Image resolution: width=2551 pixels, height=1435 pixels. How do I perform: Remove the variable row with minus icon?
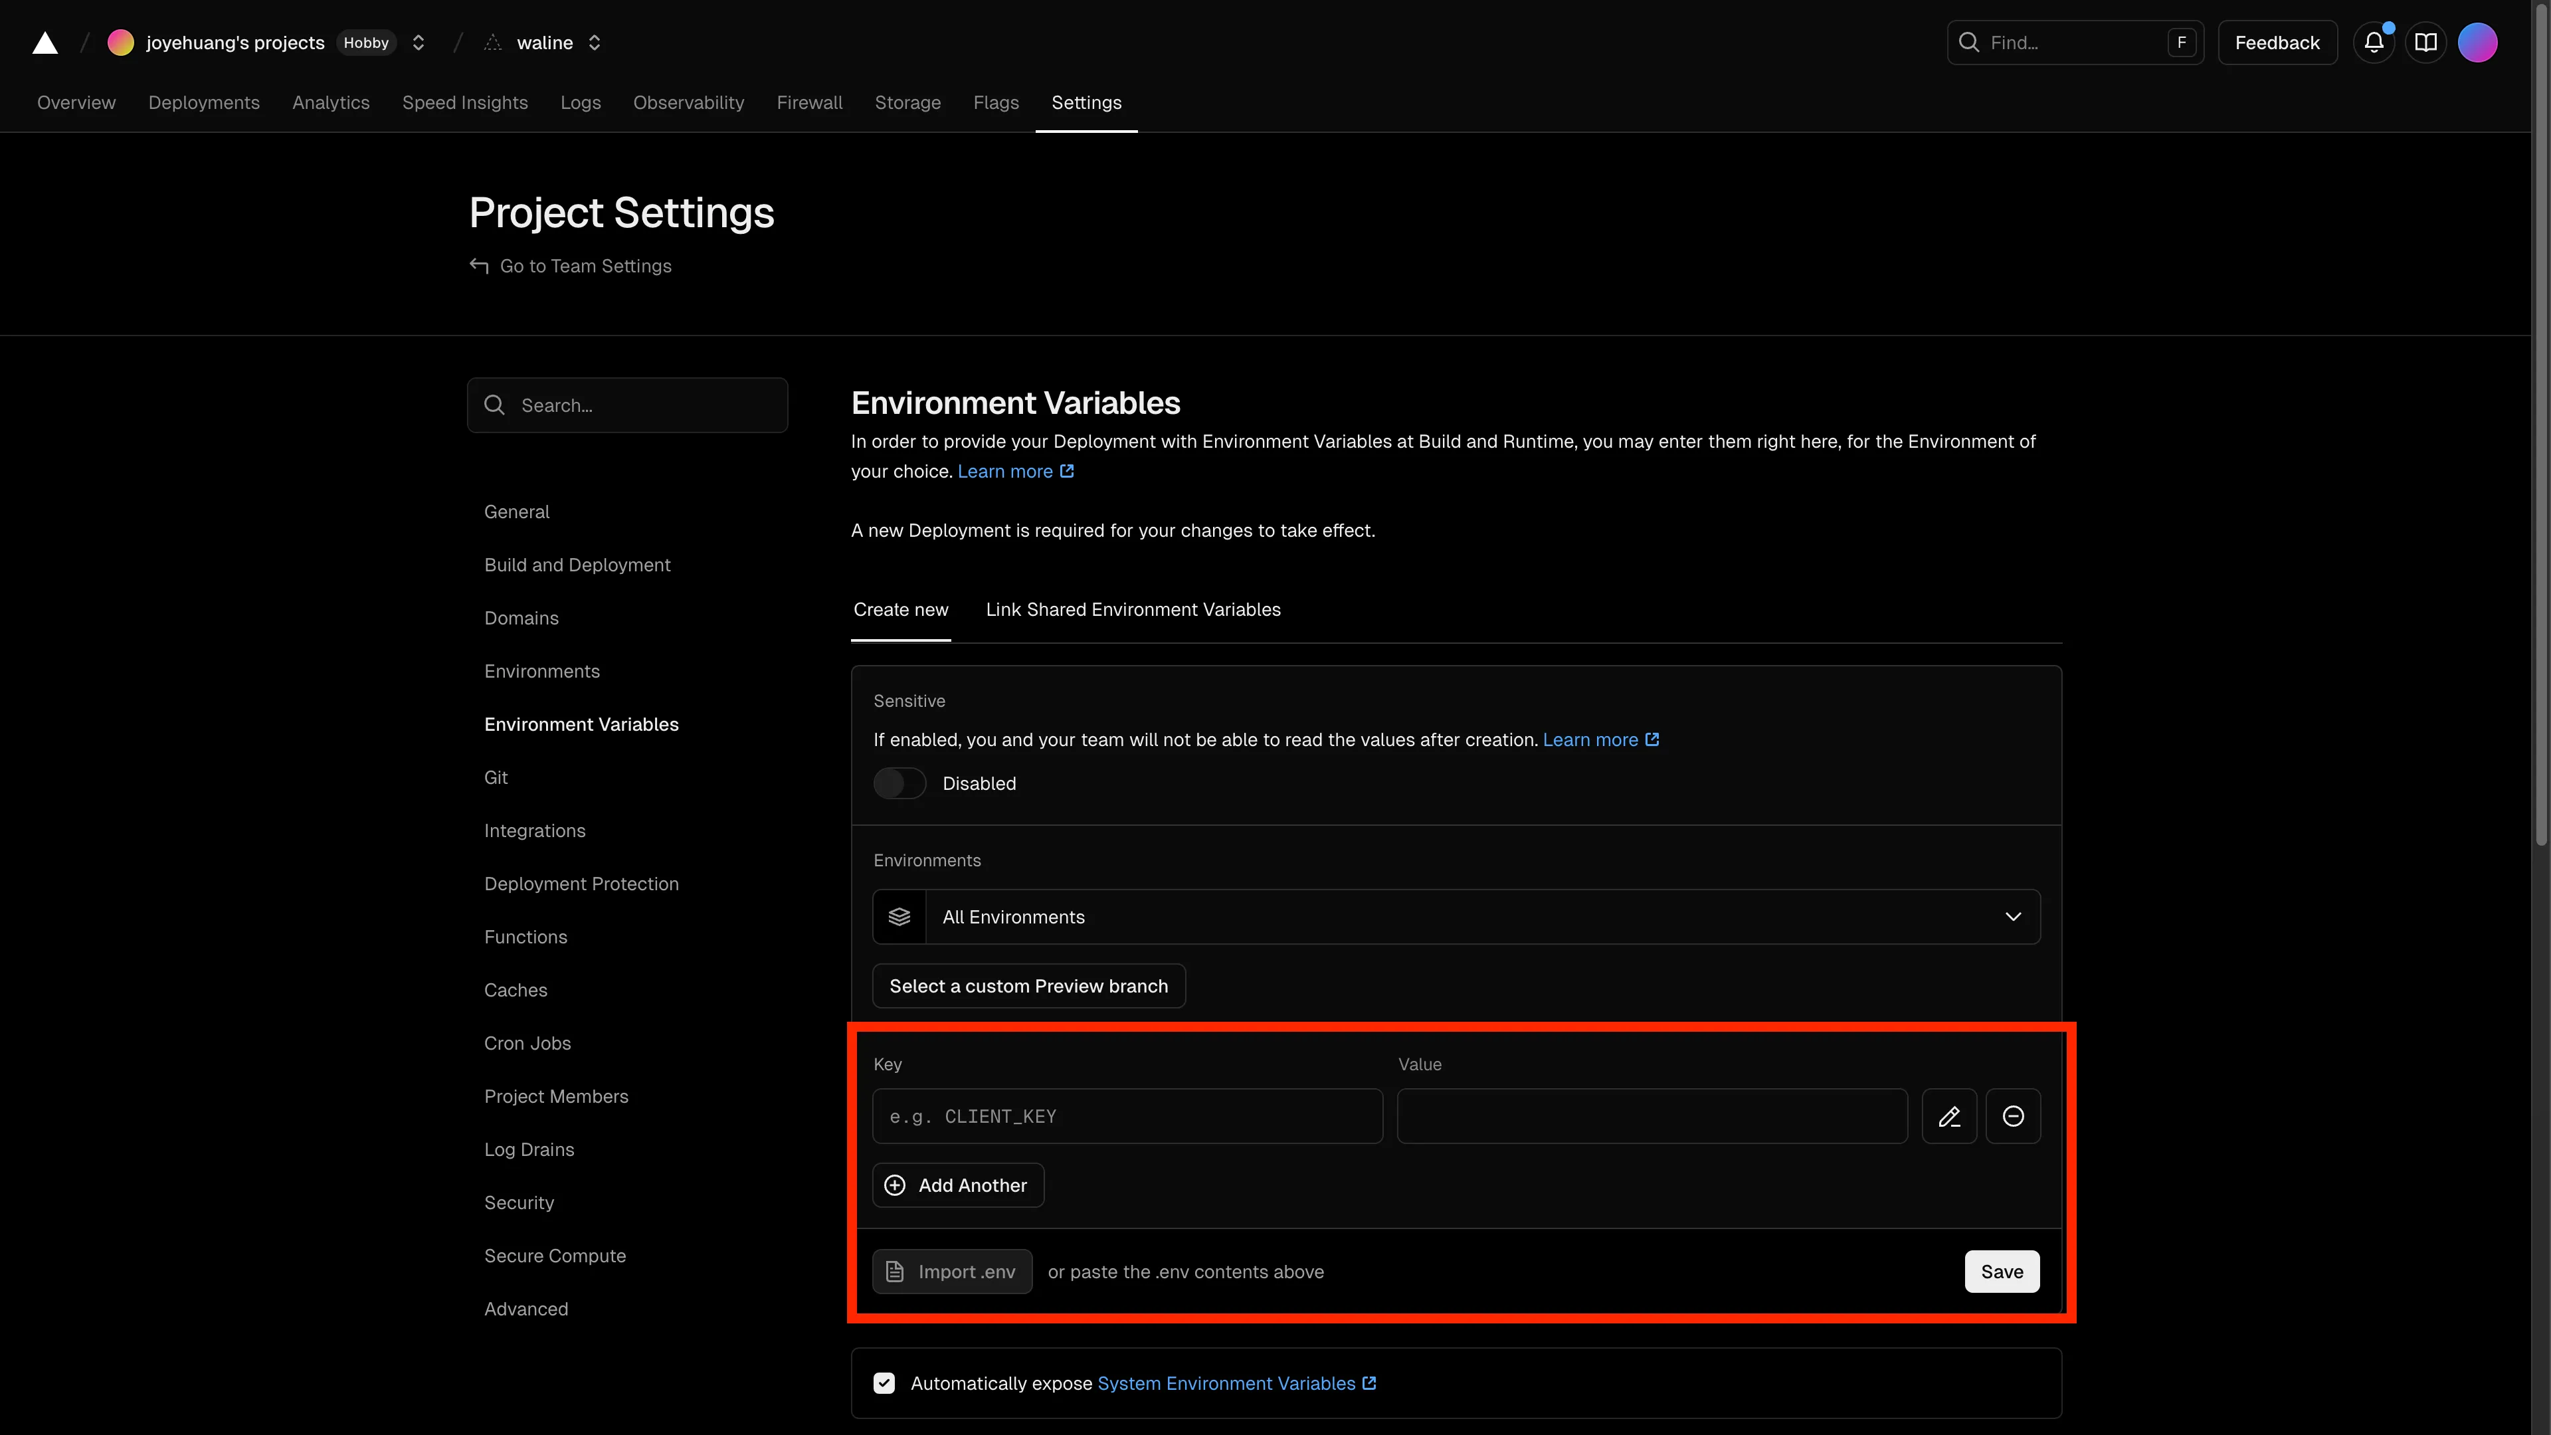pyautogui.click(x=2012, y=1116)
